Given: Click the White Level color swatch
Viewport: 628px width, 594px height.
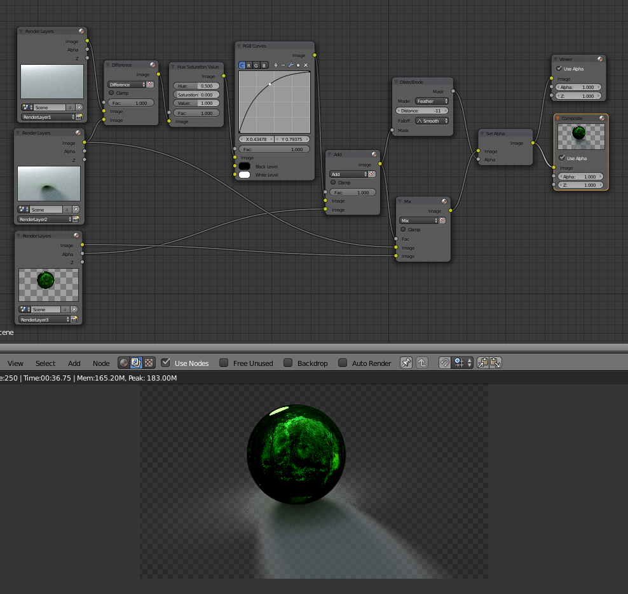Looking at the screenshot, I should coord(244,175).
